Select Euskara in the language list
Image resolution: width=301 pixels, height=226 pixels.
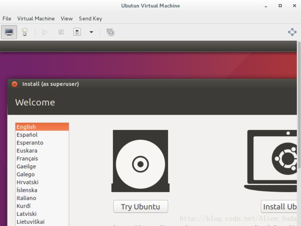tap(42, 151)
